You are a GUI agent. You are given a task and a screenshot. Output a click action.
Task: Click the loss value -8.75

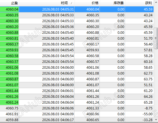pyautogui.click(x=148, y=108)
